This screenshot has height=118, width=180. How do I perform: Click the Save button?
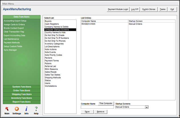click(87, 112)
